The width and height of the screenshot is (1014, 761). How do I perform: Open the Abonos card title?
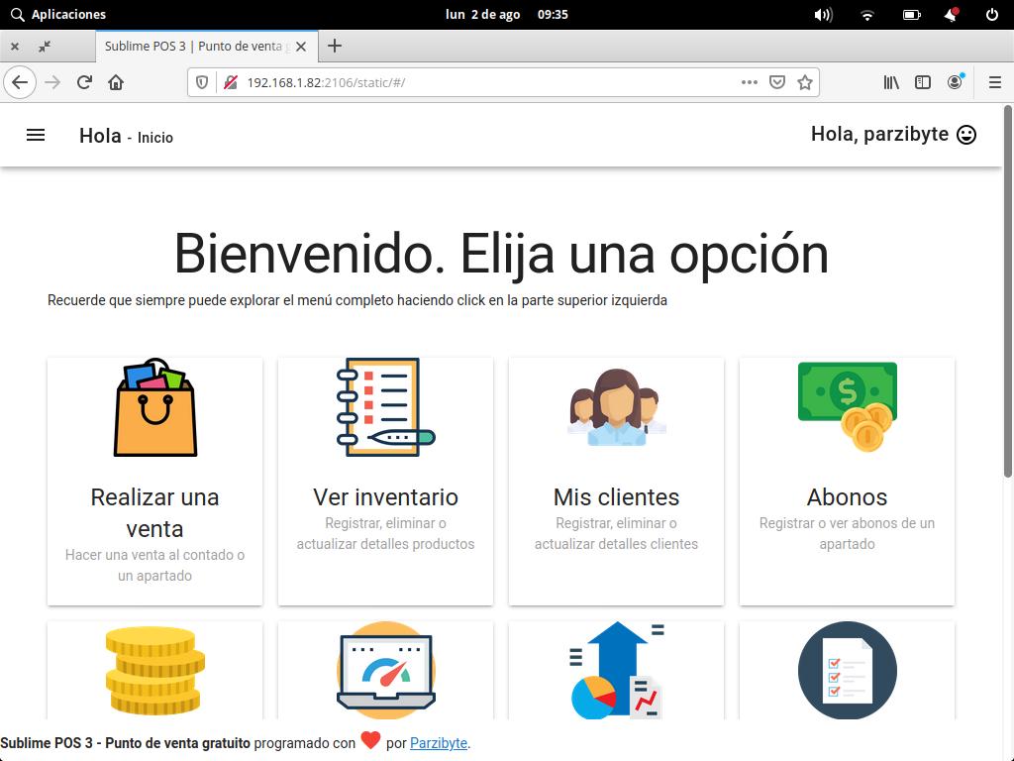tap(848, 497)
